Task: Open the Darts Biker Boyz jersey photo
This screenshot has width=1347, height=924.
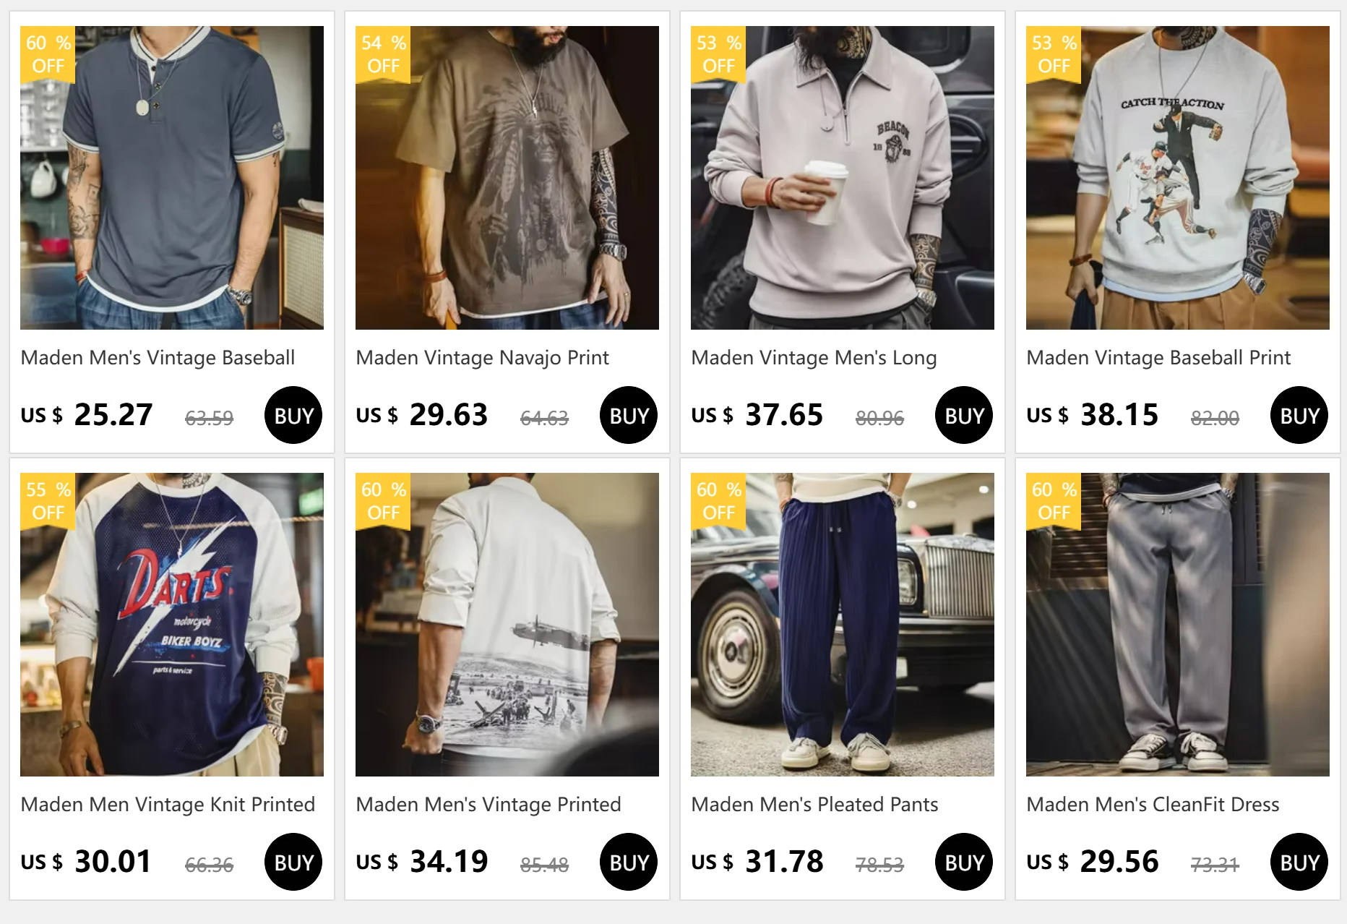Action: tap(172, 625)
